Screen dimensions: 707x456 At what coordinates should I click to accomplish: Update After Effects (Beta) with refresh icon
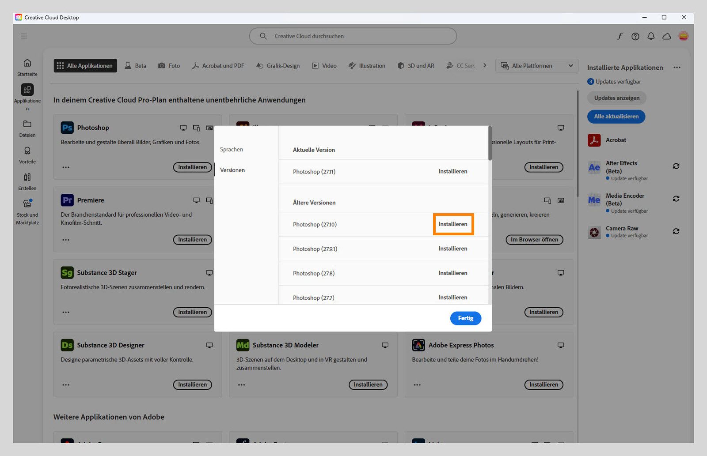(x=676, y=166)
